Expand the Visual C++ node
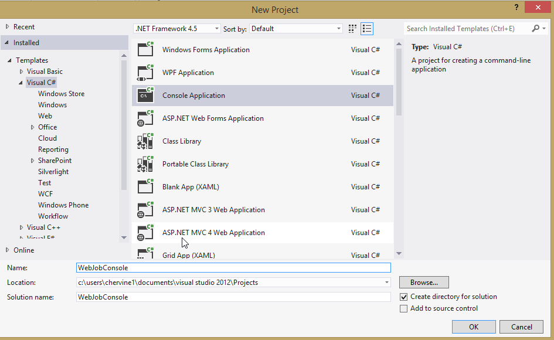554x340 pixels. 21,227
